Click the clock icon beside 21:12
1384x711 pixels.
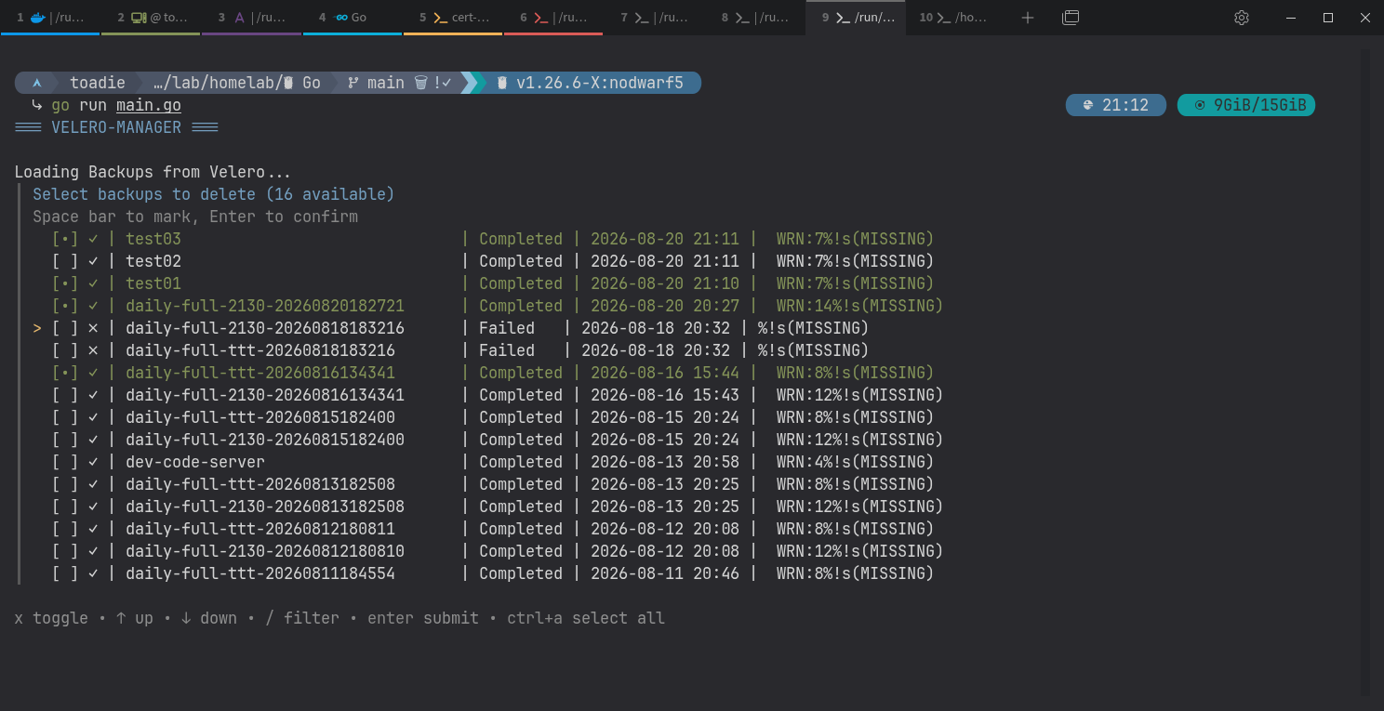click(1087, 105)
